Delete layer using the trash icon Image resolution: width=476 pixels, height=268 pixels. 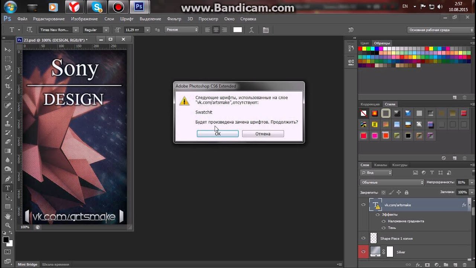tap(465, 265)
